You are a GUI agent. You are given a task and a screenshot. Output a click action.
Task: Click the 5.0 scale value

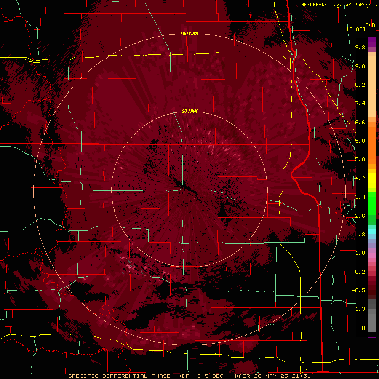pyautogui.click(x=360, y=160)
